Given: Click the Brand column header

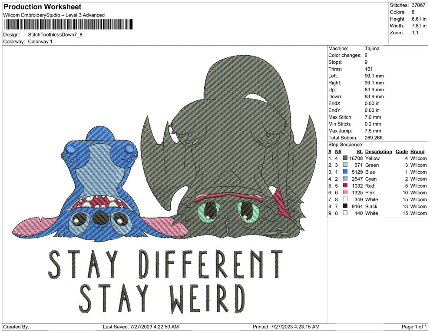Looking at the screenshot, I should coord(417,151).
